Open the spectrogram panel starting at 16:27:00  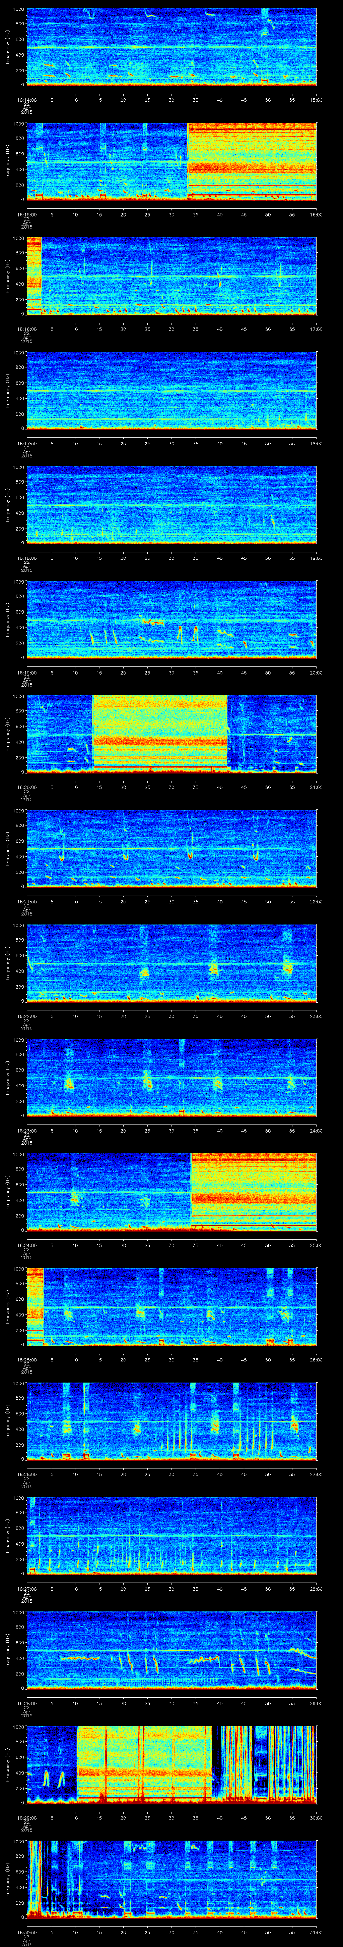[171, 1536]
